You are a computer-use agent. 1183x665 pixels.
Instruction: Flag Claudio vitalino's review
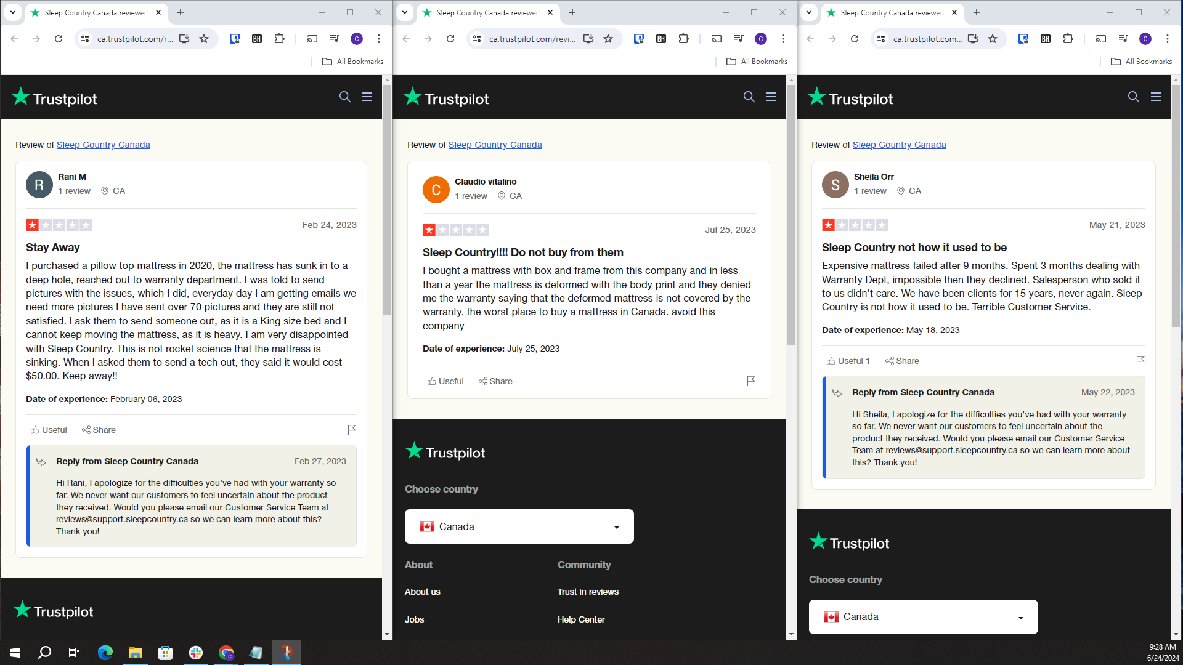point(751,381)
